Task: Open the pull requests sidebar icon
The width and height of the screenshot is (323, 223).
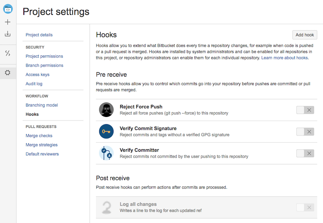Action: point(8,53)
